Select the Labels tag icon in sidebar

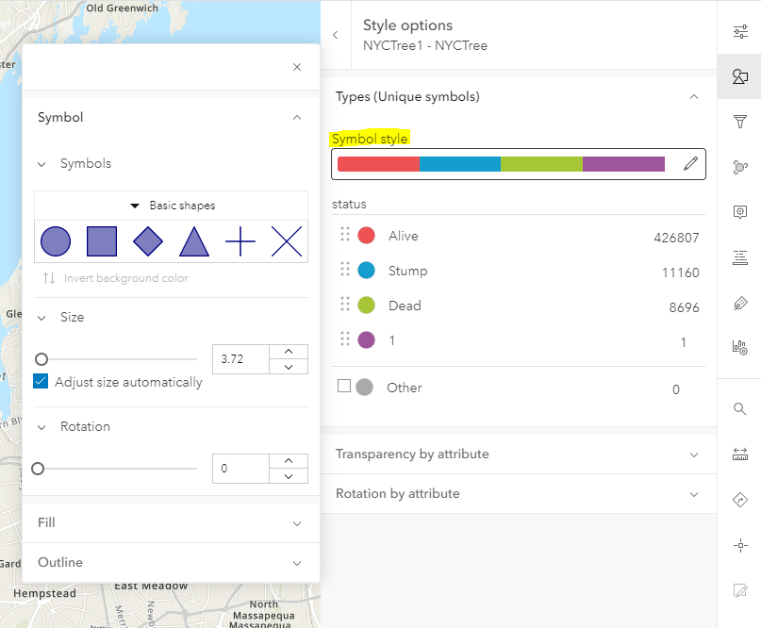(x=739, y=303)
